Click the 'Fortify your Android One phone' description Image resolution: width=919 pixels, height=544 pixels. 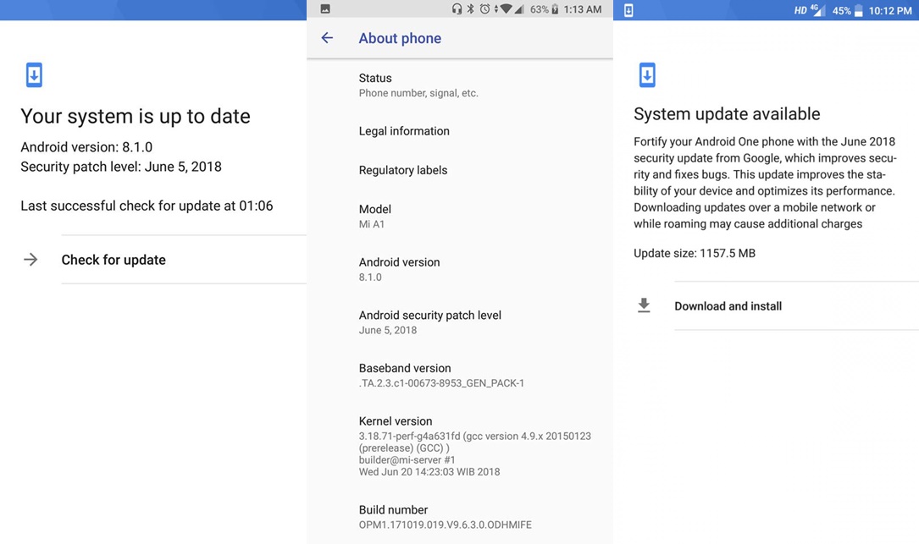[x=765, y=183]
